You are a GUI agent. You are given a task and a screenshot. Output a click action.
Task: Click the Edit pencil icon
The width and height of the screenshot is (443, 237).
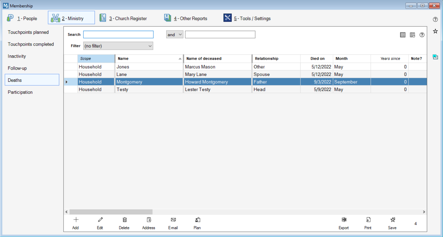(100, 220)
